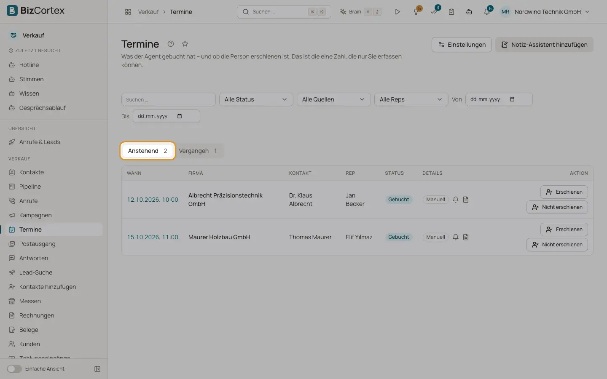Open notifications bell with badge 6
The image size is (607, 379).
(487, 11)
